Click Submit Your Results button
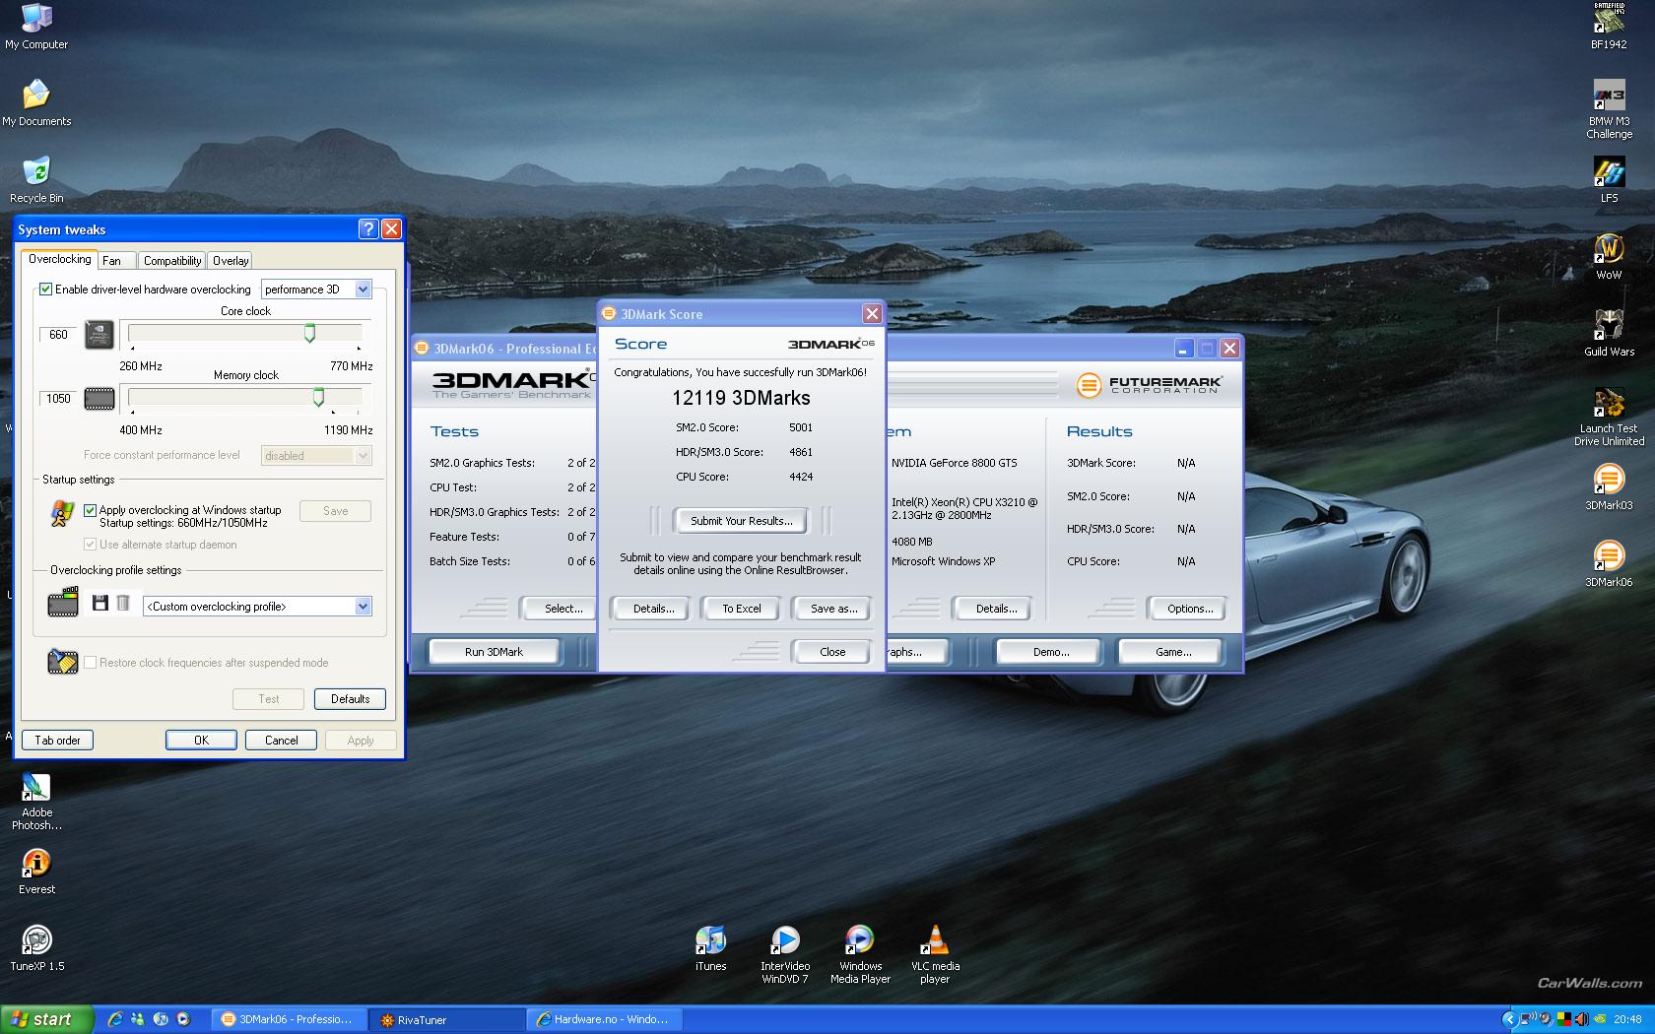The image size is (1655, 1034). pyautogui.click(x=741, y=521)
